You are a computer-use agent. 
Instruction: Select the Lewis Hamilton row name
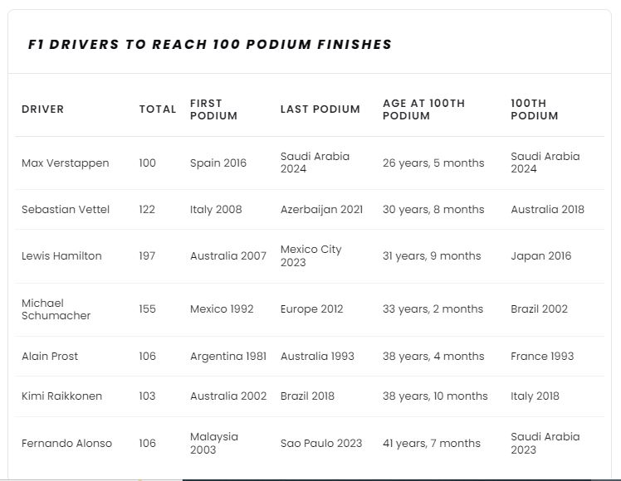click(x=61, y=256)
